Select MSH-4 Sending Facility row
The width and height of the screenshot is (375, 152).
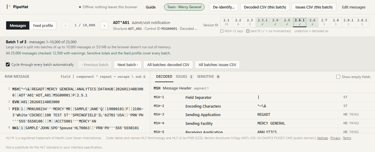(x=262, y=123)
